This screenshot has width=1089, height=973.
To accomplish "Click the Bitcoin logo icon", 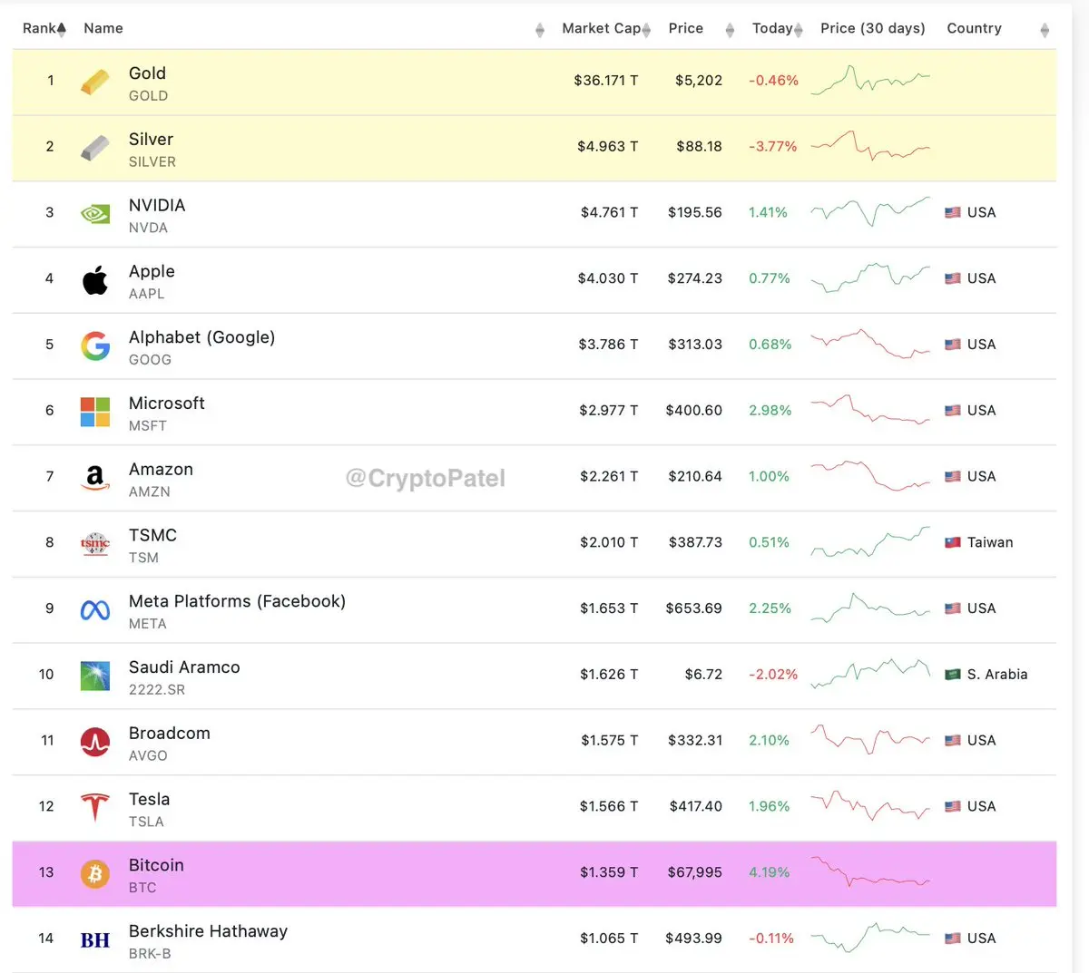I will point(95,873).
